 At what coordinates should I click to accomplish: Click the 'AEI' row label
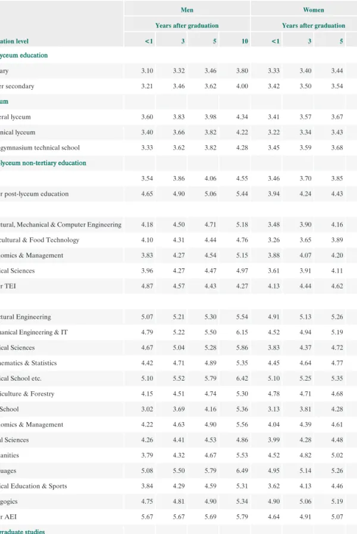11,517
